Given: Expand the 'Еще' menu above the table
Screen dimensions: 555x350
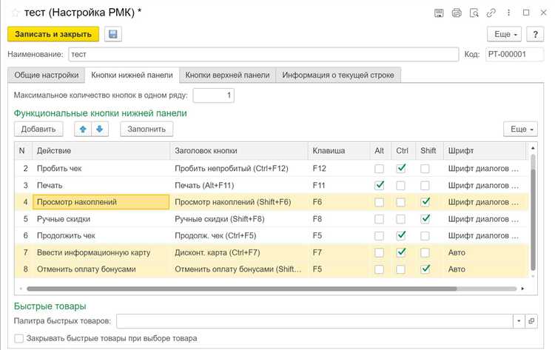Looking at the screenshot, I should (520, 129).
